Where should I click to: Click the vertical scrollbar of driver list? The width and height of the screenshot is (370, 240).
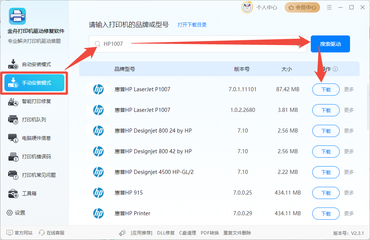(x=368, y=107)
